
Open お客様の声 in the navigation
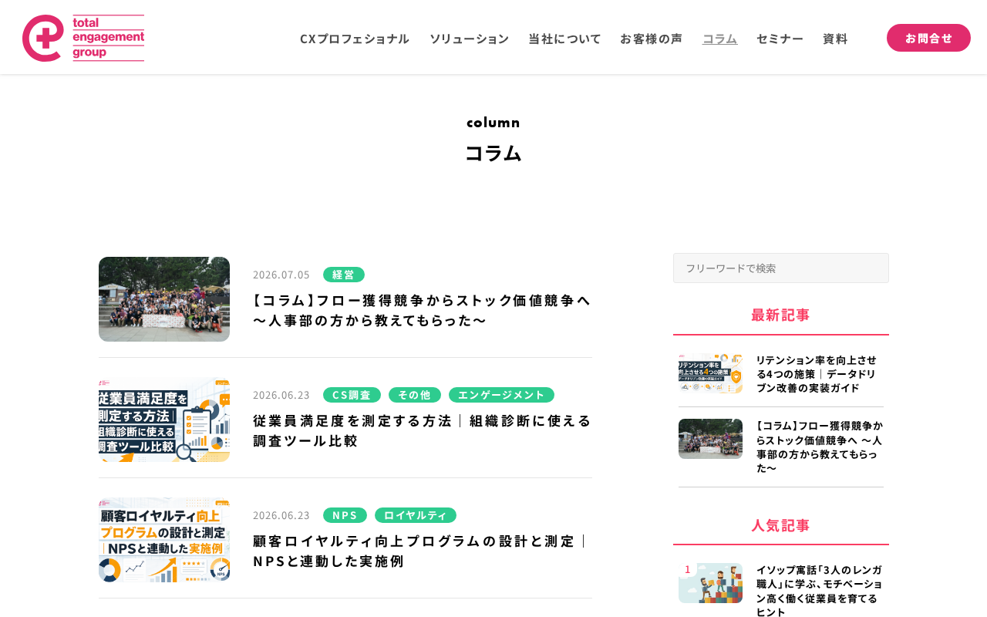(651, 39)
